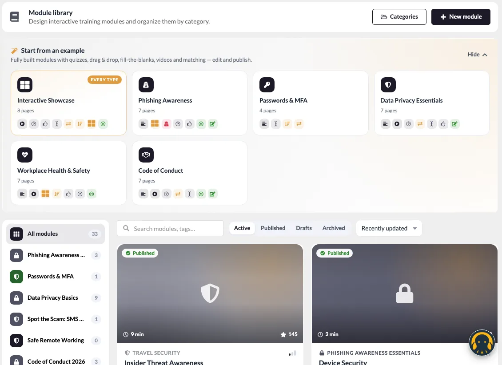Viewport: 502px width, 365px height.
Task: Click the grid icon in Interactive Showcase page types
Action: click(x=92, y=124)
